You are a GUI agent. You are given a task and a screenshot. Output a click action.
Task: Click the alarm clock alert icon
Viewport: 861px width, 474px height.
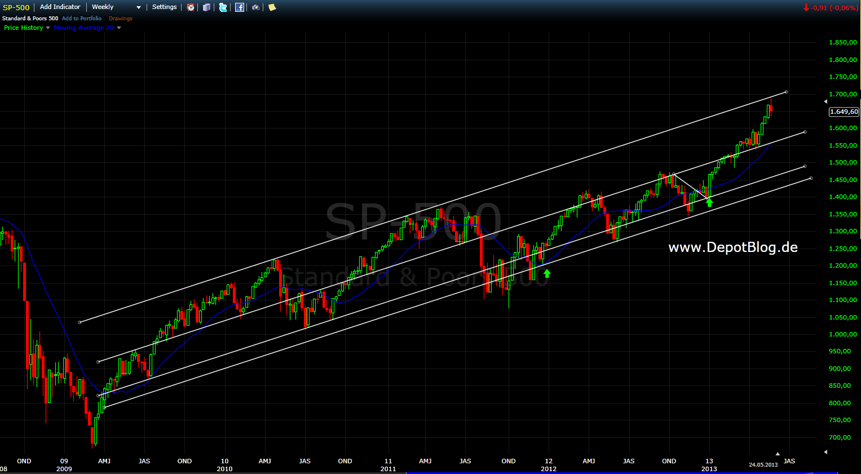coord(191,7)
